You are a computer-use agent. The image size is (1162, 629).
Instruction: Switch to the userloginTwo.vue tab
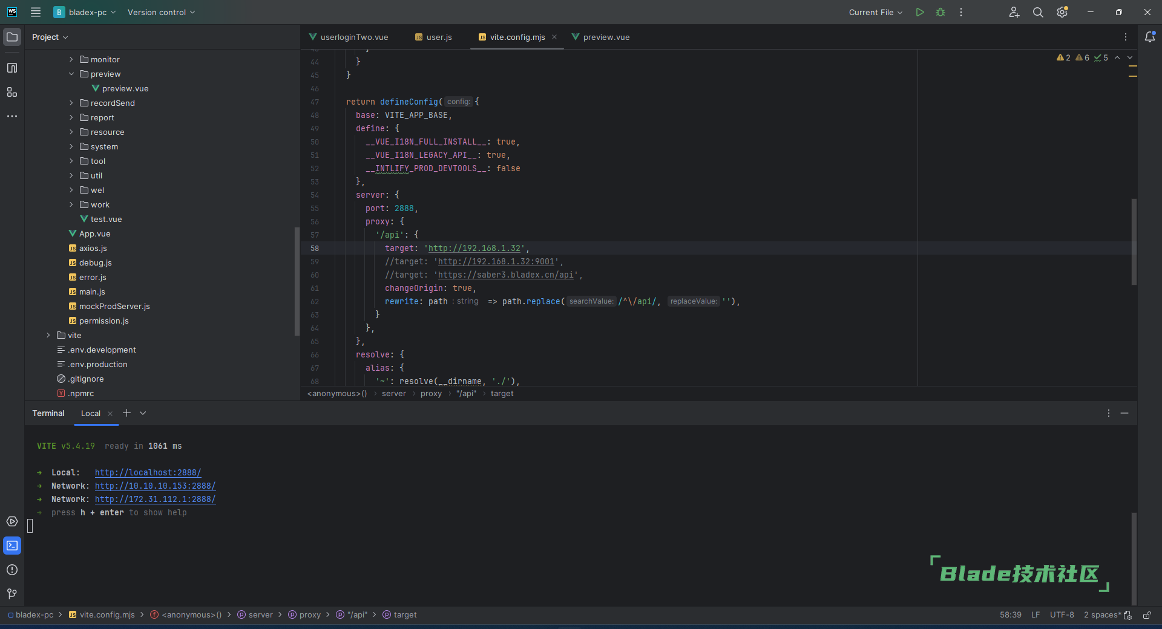click(x=349, y=37)
